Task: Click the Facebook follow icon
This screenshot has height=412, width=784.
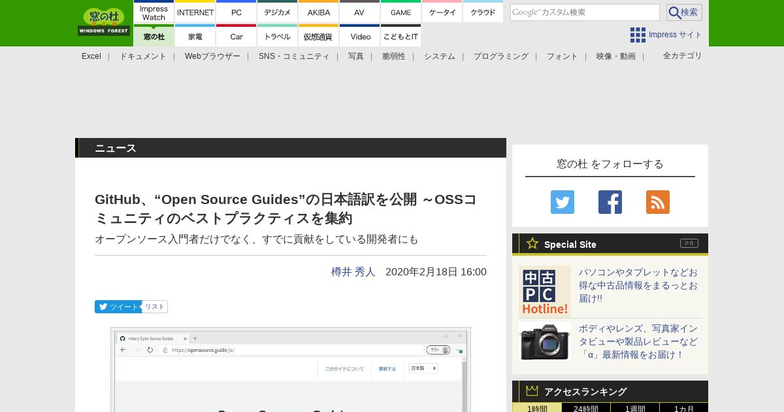Action: coord(610,202)
